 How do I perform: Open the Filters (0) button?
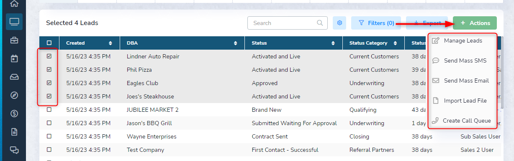(x=376, y=23)
